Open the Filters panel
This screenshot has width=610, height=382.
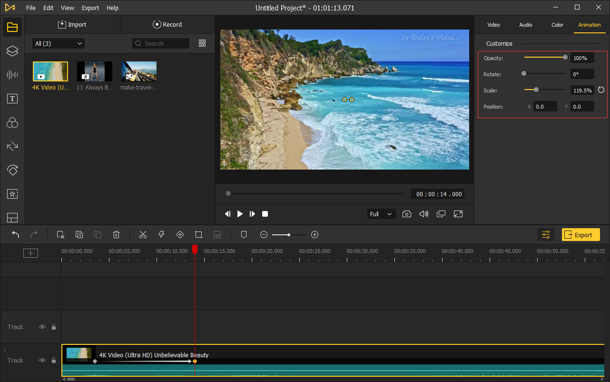coord(12,122)
